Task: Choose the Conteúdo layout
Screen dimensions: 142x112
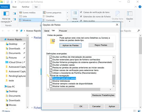Action: (x=49, y=20)
